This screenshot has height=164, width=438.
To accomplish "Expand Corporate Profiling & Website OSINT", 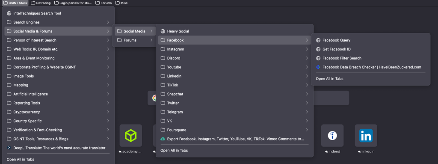I will [x=58, y=67].
